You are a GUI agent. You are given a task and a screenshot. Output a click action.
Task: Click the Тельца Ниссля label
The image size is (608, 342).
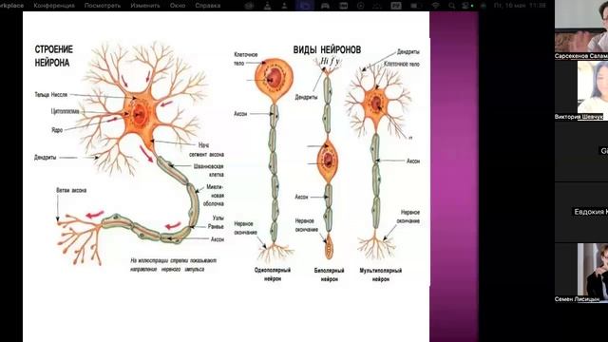50,95
